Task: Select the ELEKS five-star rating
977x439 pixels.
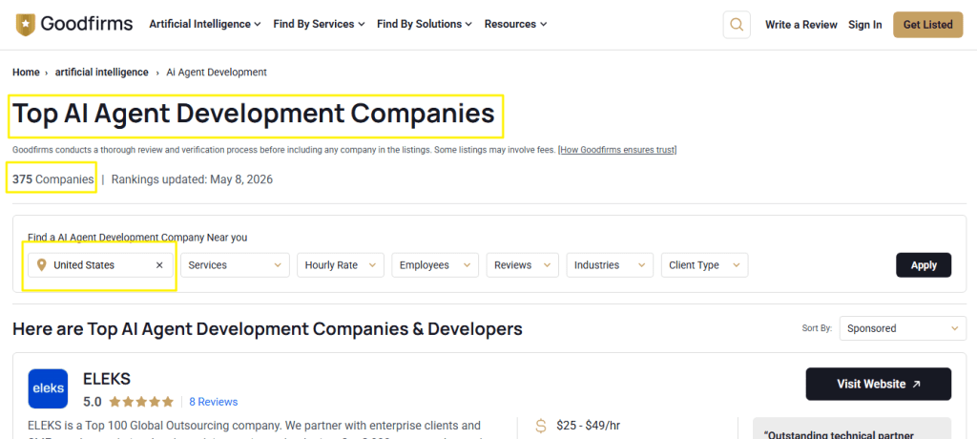Action: 141,402
